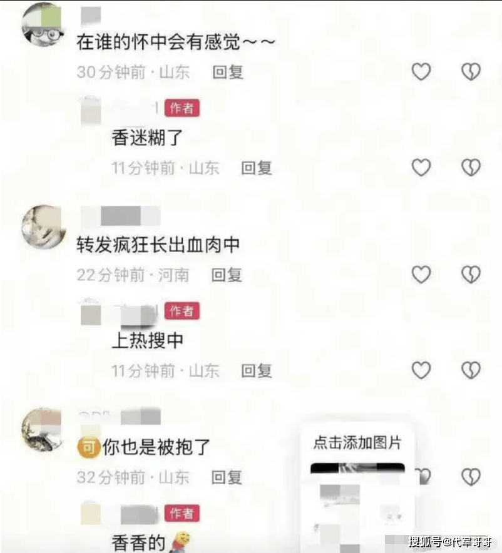Open avatar of the 转发疯狂 commenter
This screenshot has width=502, height=553.
tap(44, 227)
